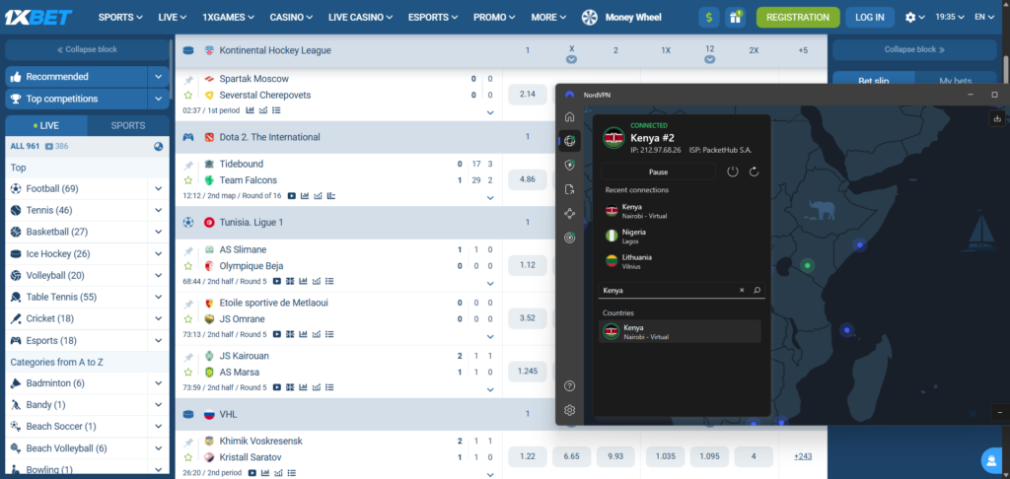Open the X column dropdown in KHL header

[x=571, y=60]
